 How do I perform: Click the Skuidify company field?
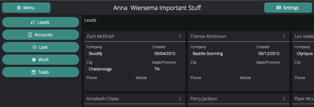click(x=96, y=54)
